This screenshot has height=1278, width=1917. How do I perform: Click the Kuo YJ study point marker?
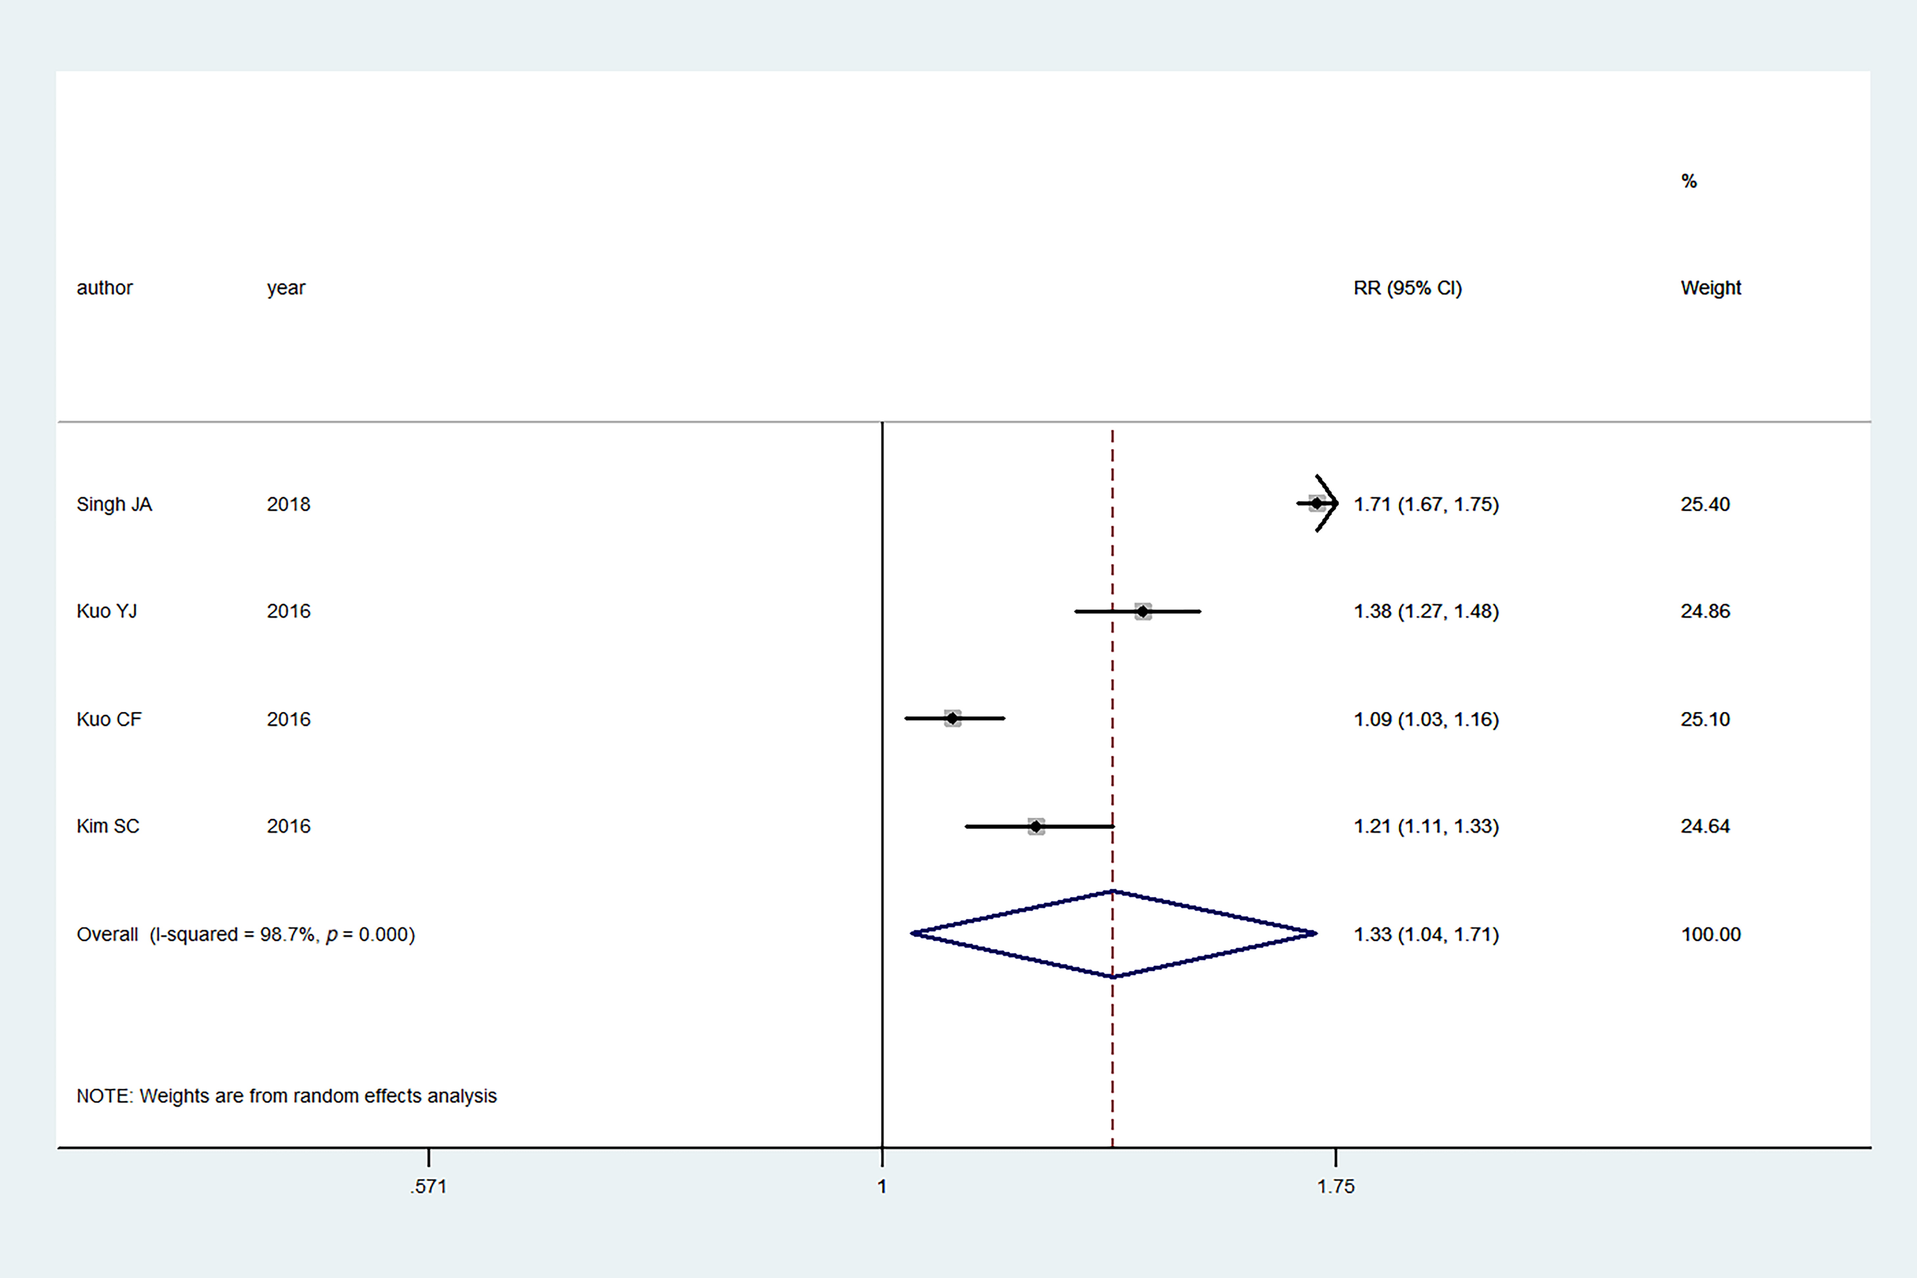click(1143, 611)
